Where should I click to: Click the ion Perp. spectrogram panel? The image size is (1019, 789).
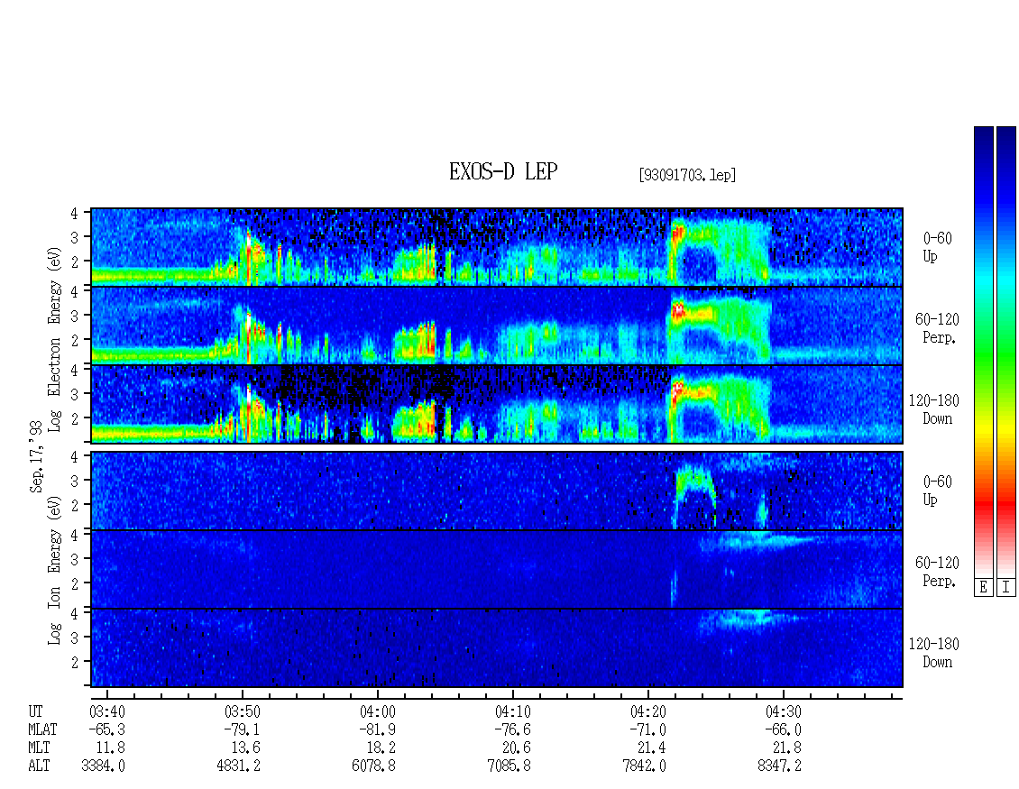pos(497,569)
